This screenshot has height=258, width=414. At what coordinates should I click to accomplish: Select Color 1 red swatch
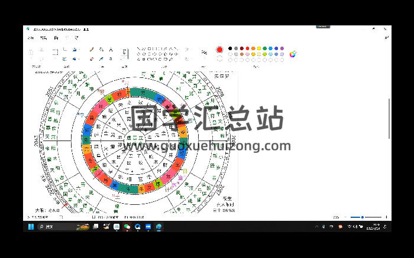click(x=219, y=50)
